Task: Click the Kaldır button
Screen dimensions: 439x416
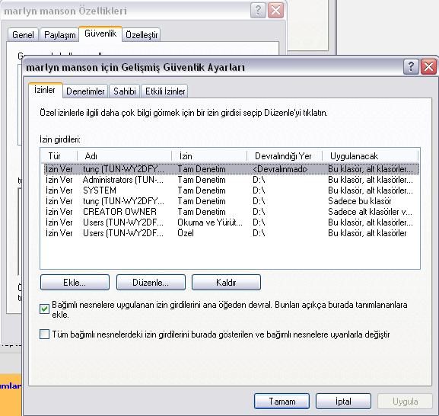Action: 226,282
